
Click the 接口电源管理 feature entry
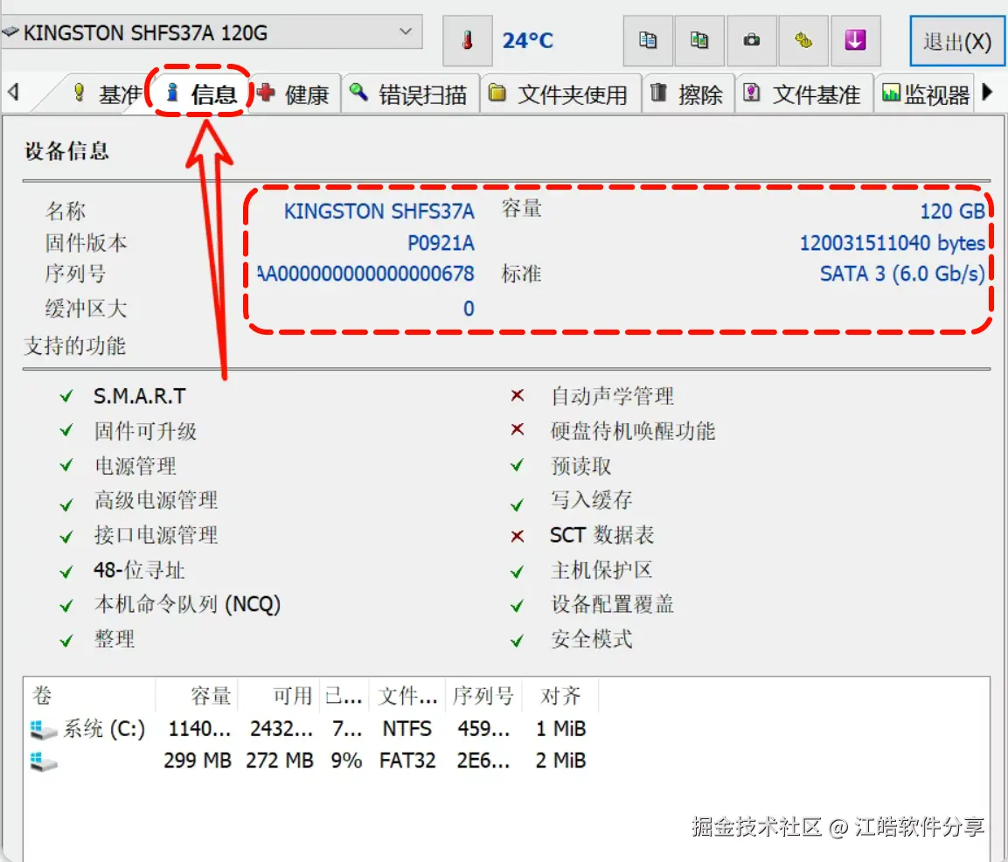[156, 535]
